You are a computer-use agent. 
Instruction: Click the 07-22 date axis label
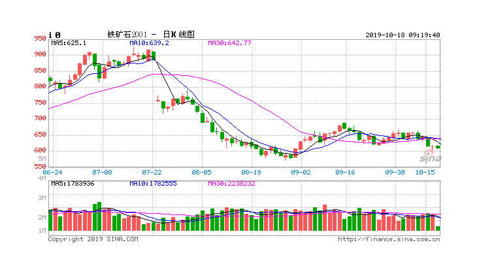(152, 173)
